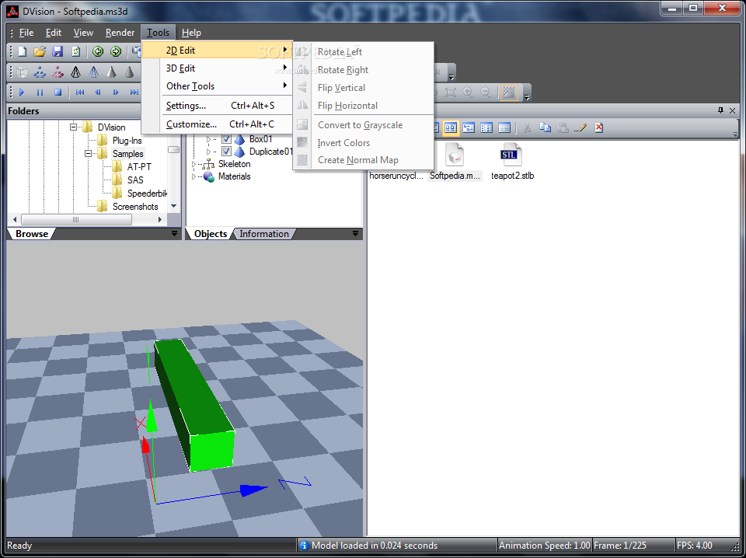Screen dimensions: 746x558
Task: Switch file browser to details view
Action: (504, 127)
